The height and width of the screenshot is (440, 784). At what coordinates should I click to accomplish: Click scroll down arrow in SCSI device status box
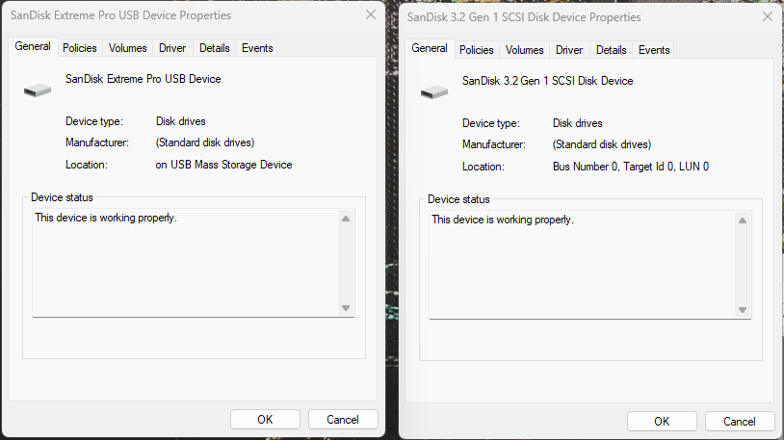(743, 310)
